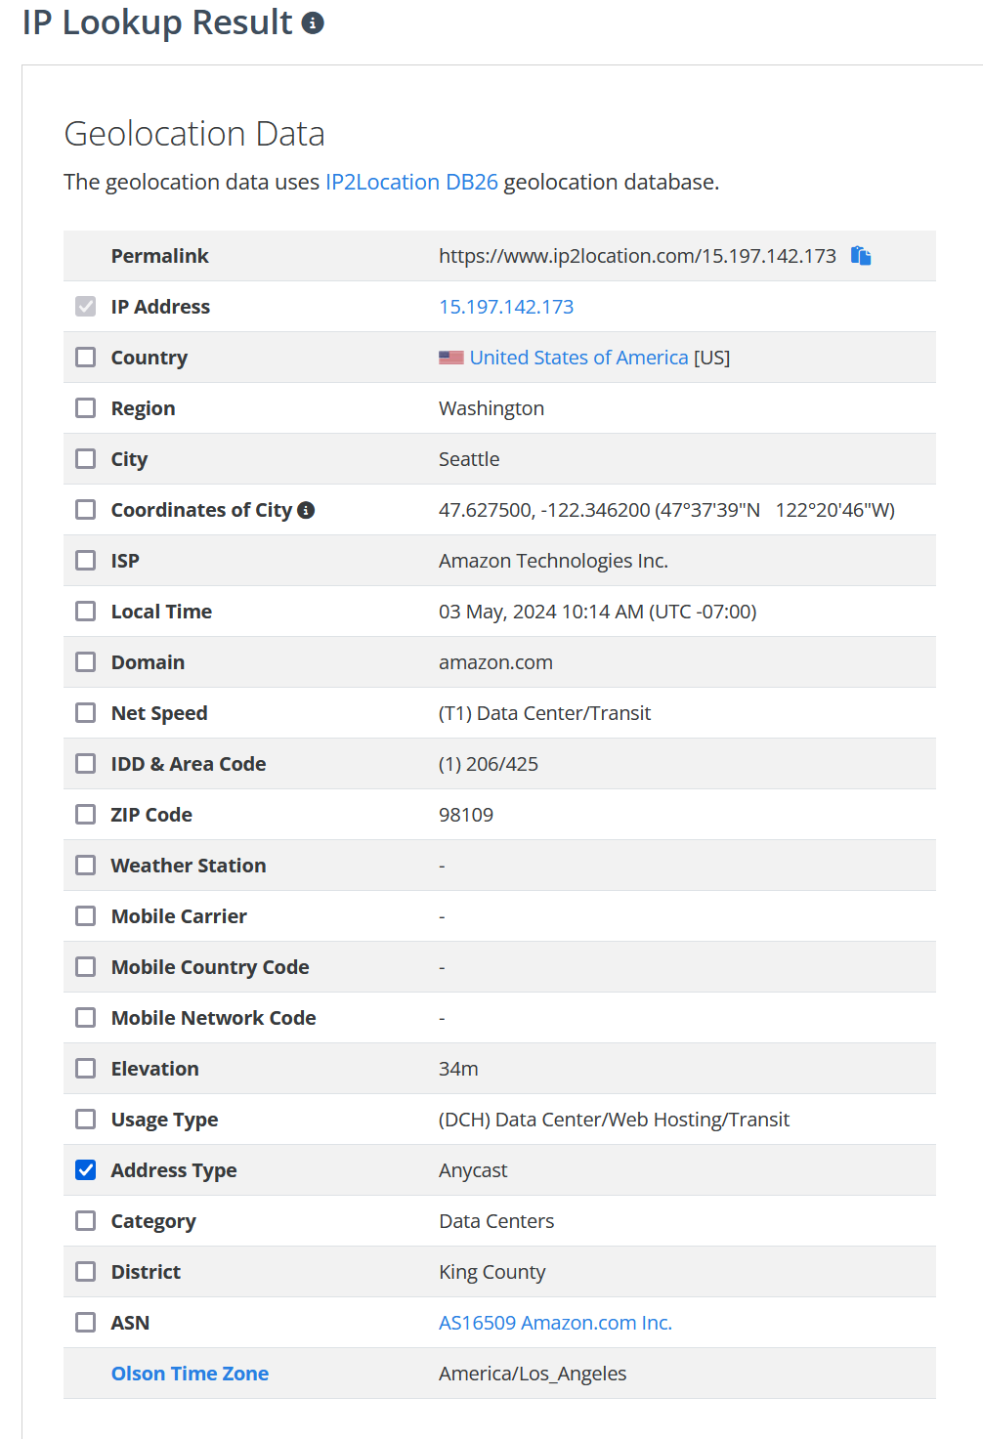983x1439 pixels.
Task: Enable the Country checkbox
Action: click(86, 358)
